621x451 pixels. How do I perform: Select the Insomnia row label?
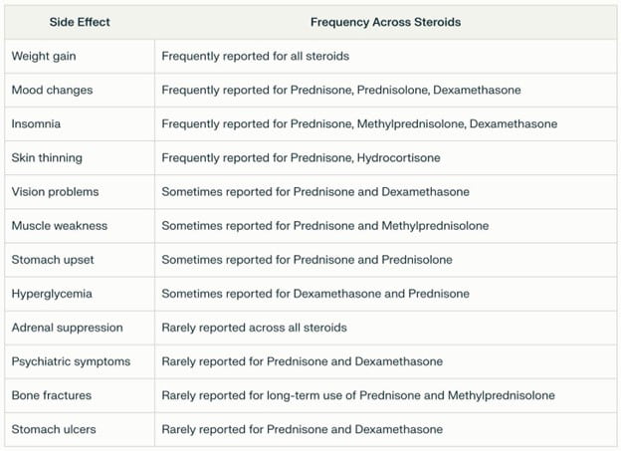click(36, 124)
